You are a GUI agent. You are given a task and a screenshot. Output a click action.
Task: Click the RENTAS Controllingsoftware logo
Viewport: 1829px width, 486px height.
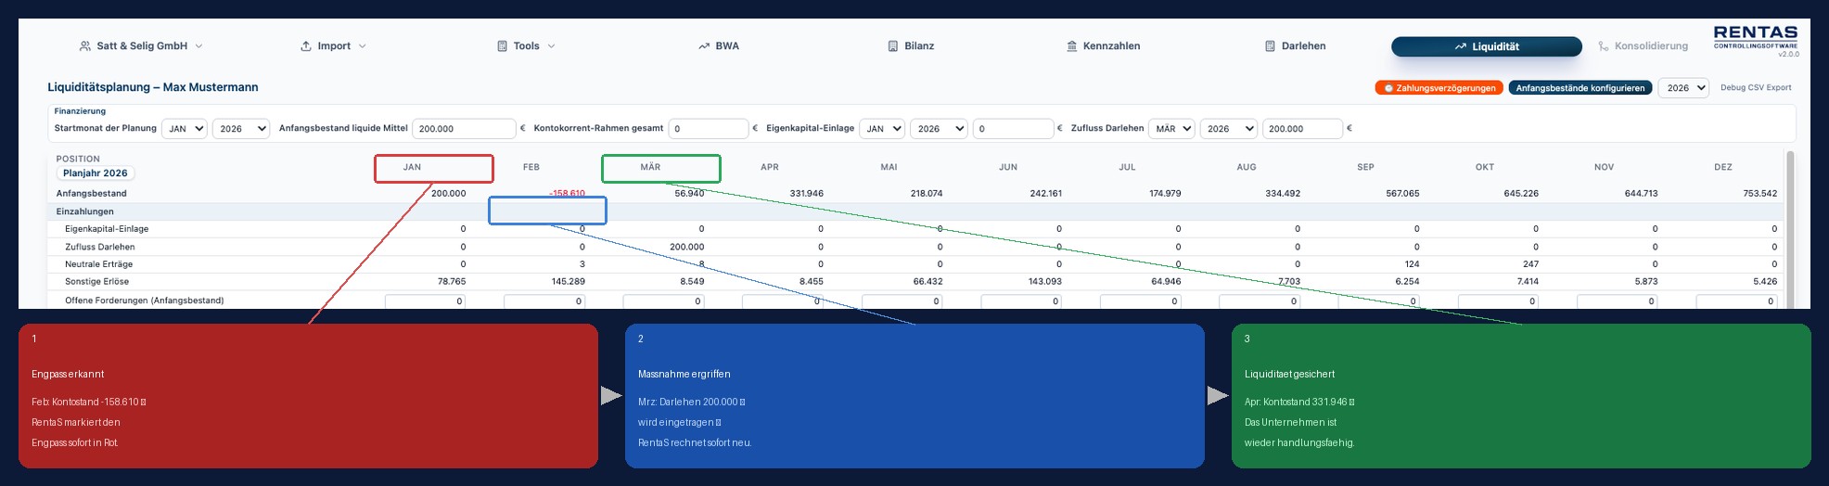[x=1755, y=38]
